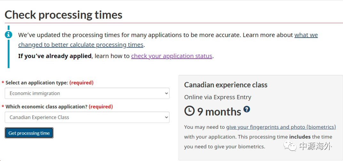Click the Online via Express Entry text

(x=218, y=97)
